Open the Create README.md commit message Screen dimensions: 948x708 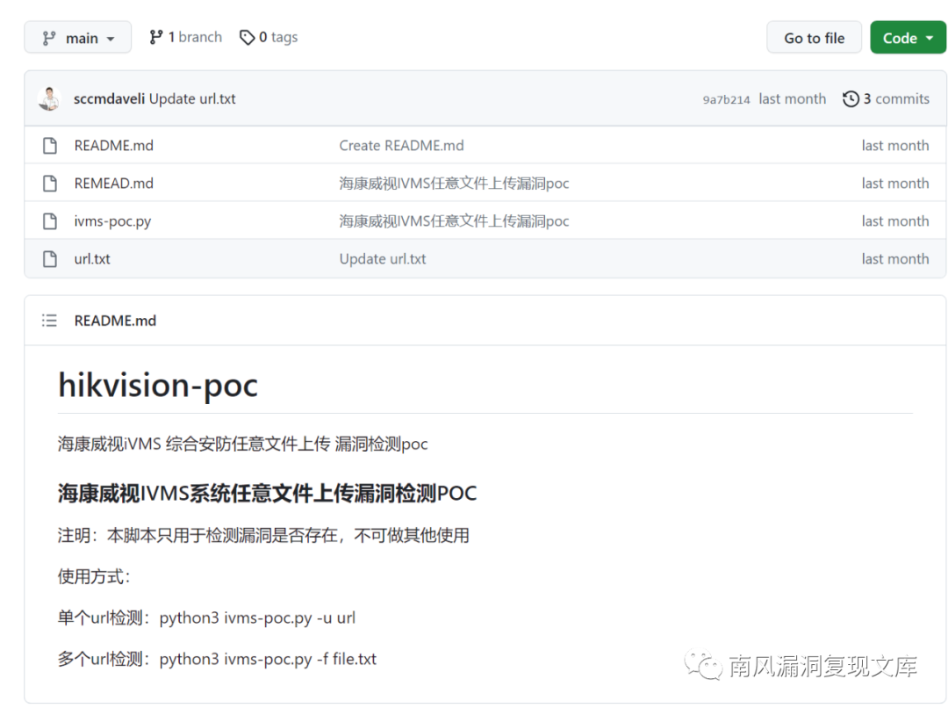(401, 146)
